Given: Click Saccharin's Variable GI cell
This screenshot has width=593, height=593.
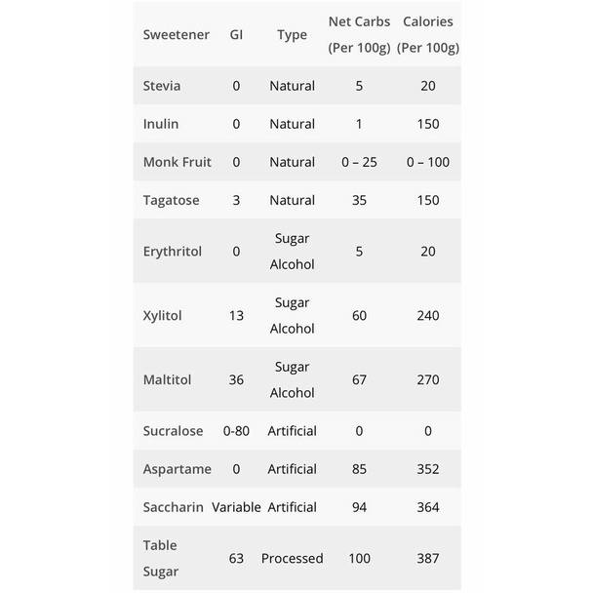Looking at the screenshot, I should point(236,507).
